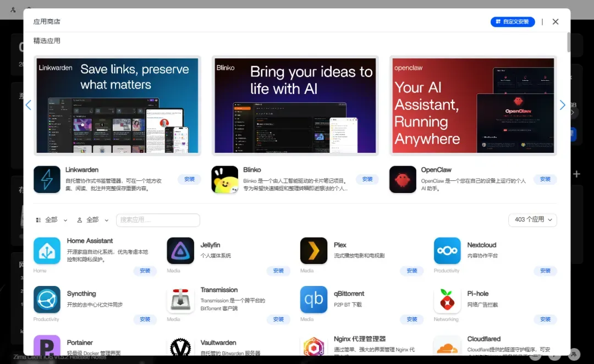The width and height of the screenshot is (594, 364).
Task: Click the Jellyfin app icon
Action: [180, 251]
